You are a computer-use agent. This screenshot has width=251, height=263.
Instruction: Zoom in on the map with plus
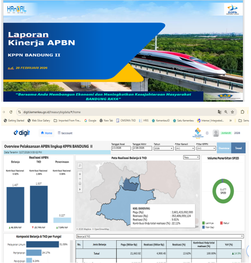[80, 174]
